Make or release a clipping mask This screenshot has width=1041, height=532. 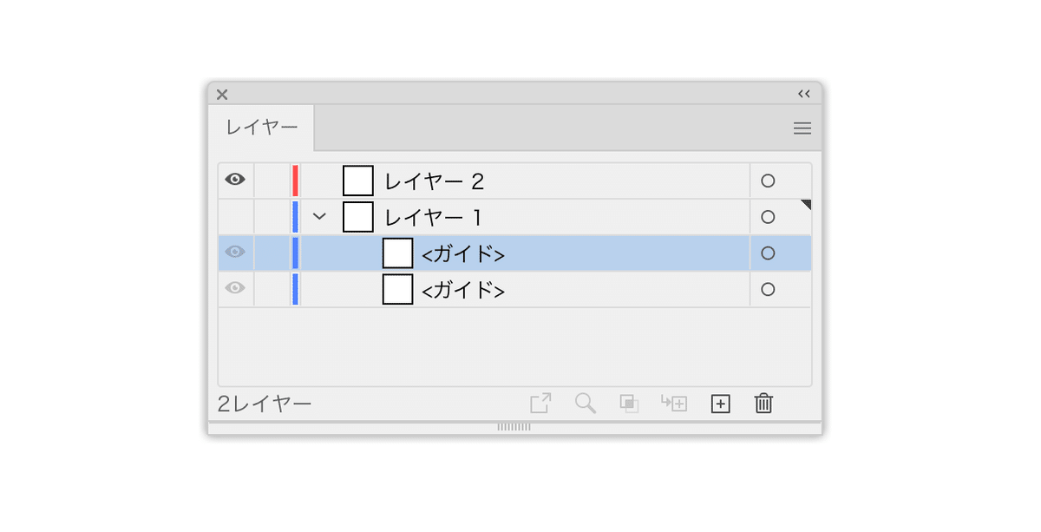point(628,403)
